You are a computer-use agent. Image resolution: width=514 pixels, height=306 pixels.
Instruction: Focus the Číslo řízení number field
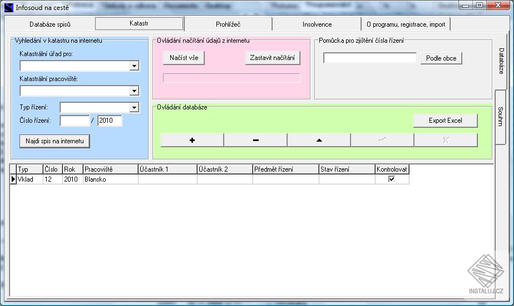(75, 121)
